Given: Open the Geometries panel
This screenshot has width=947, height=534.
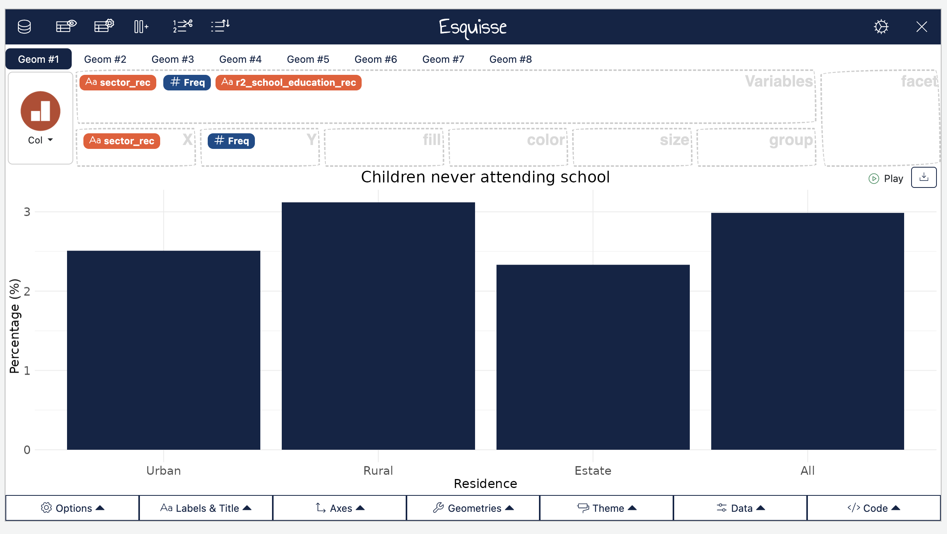Looking at the screenshot, I should pyautogui.click(x=473, y=508).
